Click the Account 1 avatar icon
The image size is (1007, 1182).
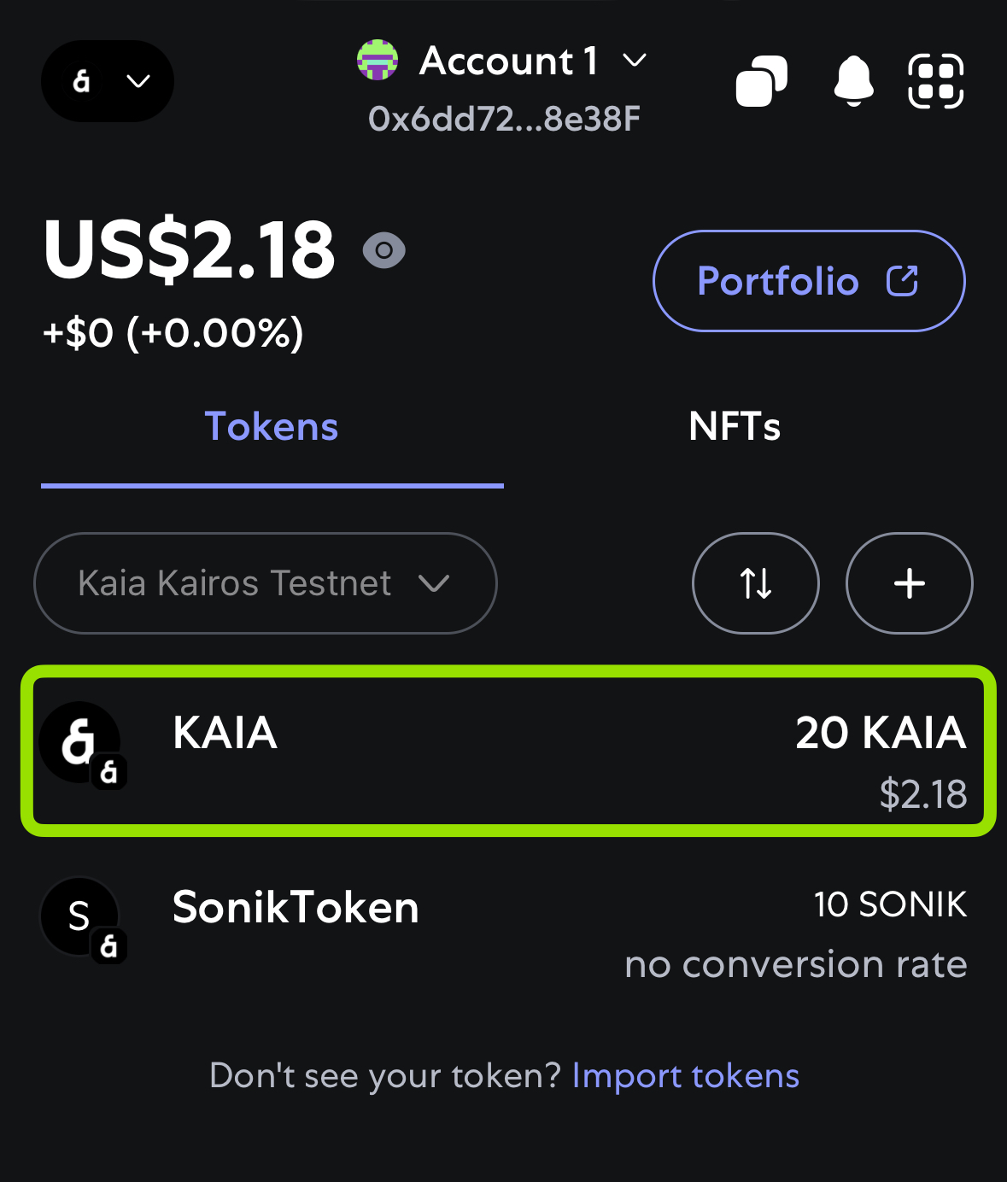378,60
